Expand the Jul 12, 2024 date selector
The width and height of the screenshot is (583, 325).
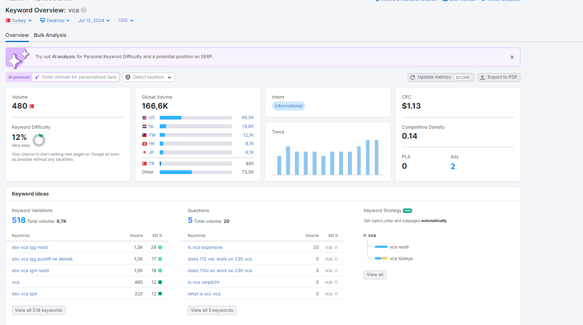coord(94,20)
